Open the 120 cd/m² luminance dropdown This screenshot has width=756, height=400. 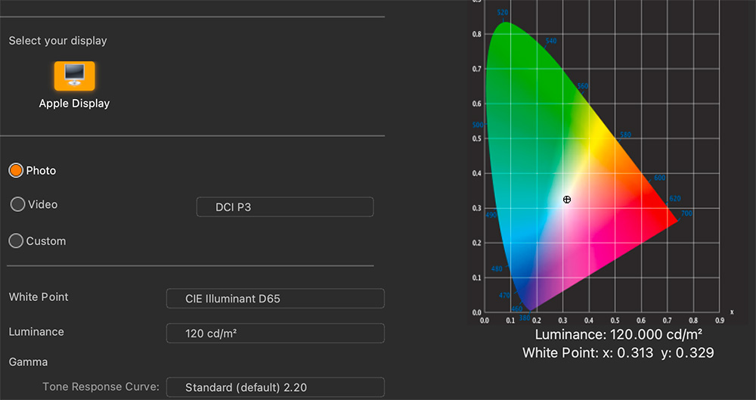tap(274, 333)
